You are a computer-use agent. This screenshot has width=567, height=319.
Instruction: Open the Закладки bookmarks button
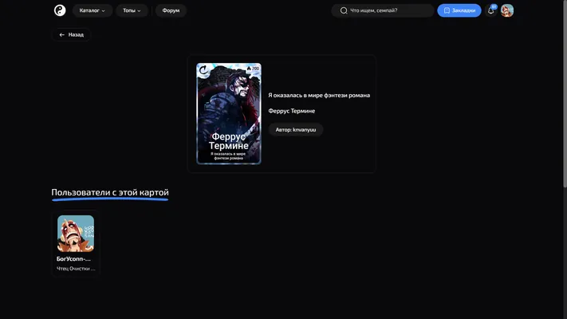click(x=459, y=10)
